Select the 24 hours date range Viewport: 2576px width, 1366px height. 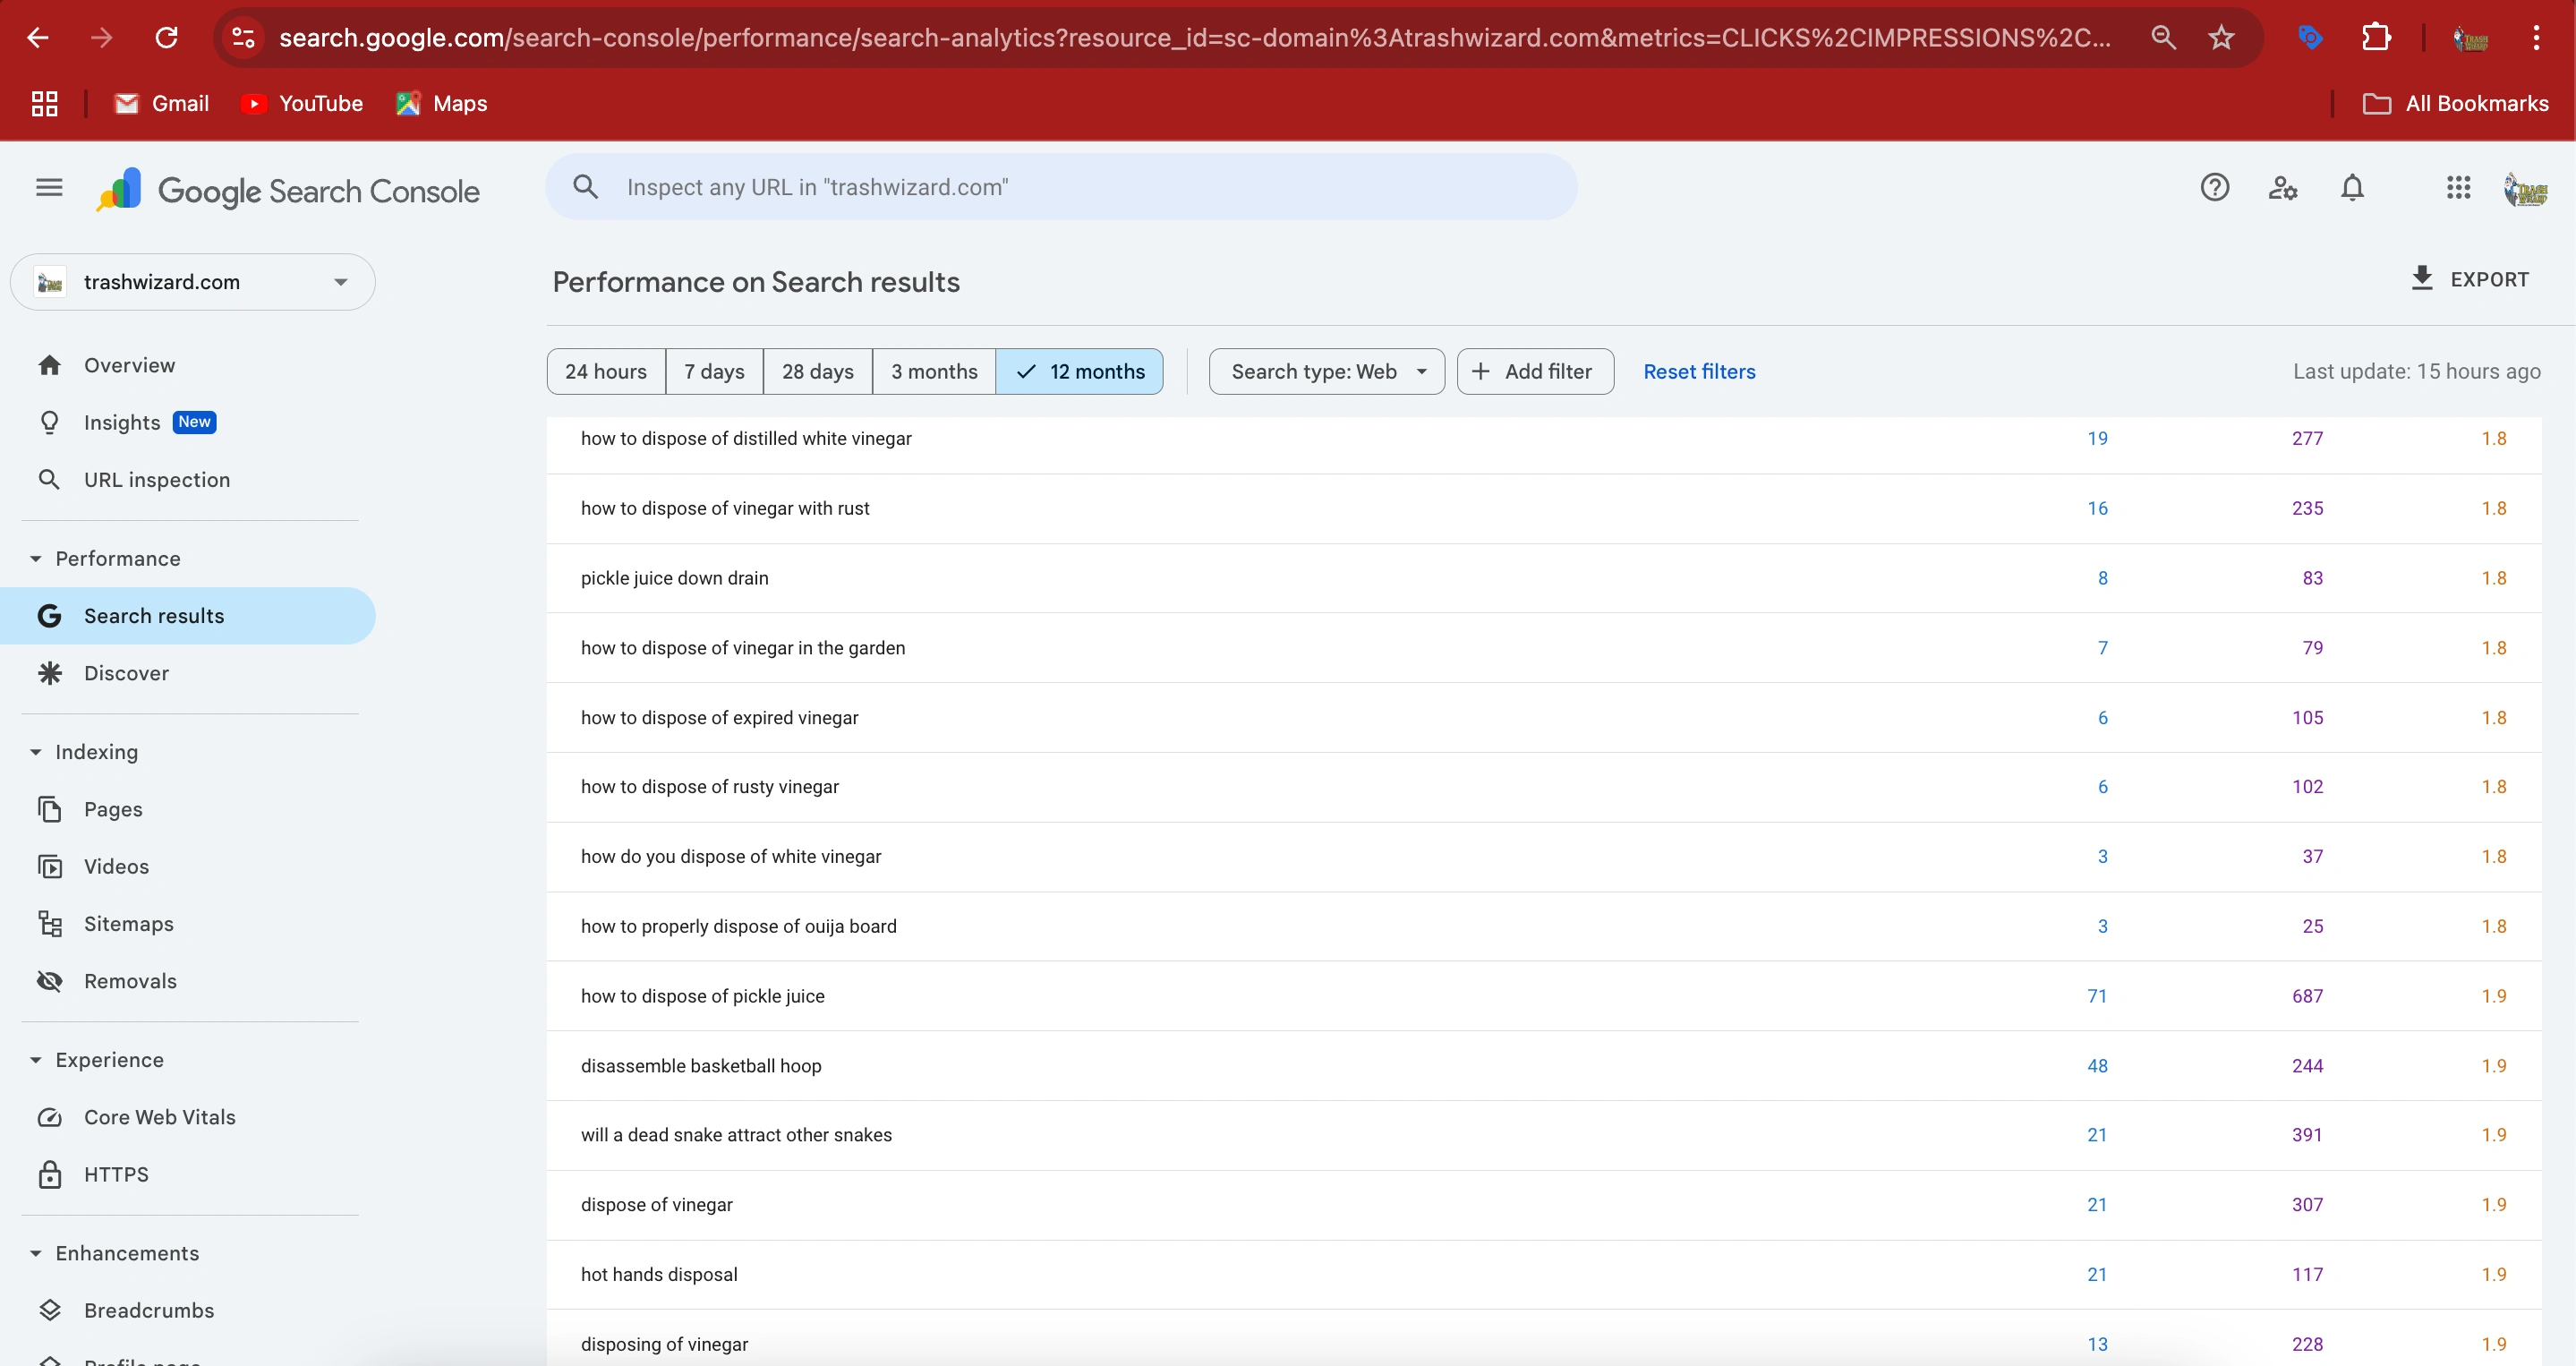coord(606,372)
